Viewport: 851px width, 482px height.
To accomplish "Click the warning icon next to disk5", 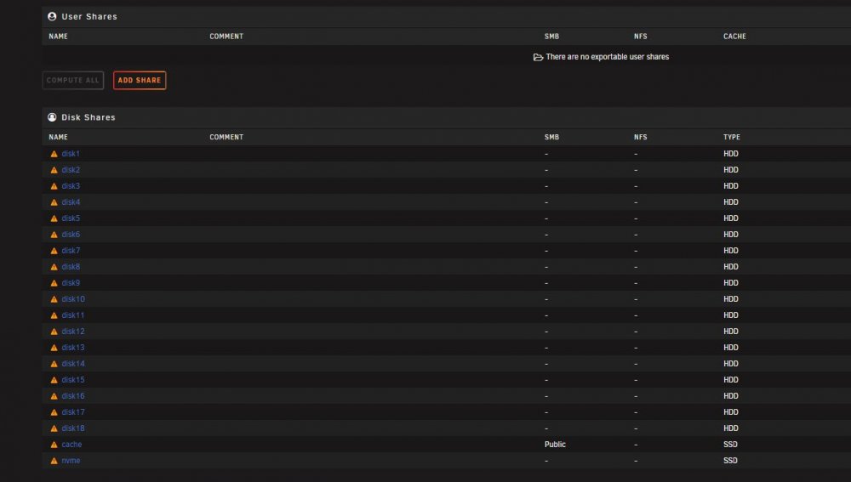I will click(x=54, y=218).
